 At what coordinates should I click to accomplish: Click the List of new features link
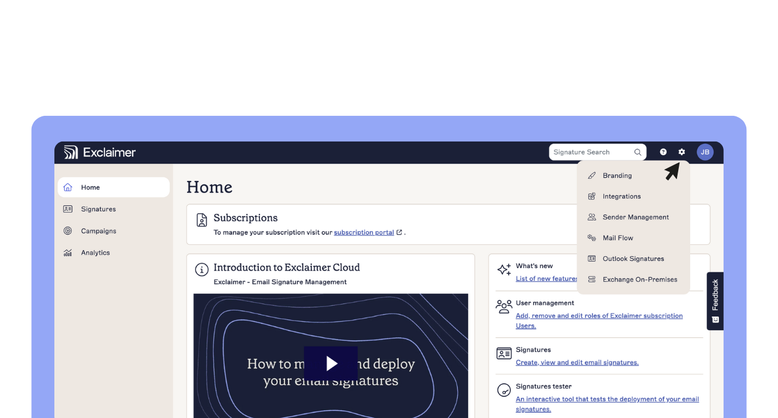point(546,278)
